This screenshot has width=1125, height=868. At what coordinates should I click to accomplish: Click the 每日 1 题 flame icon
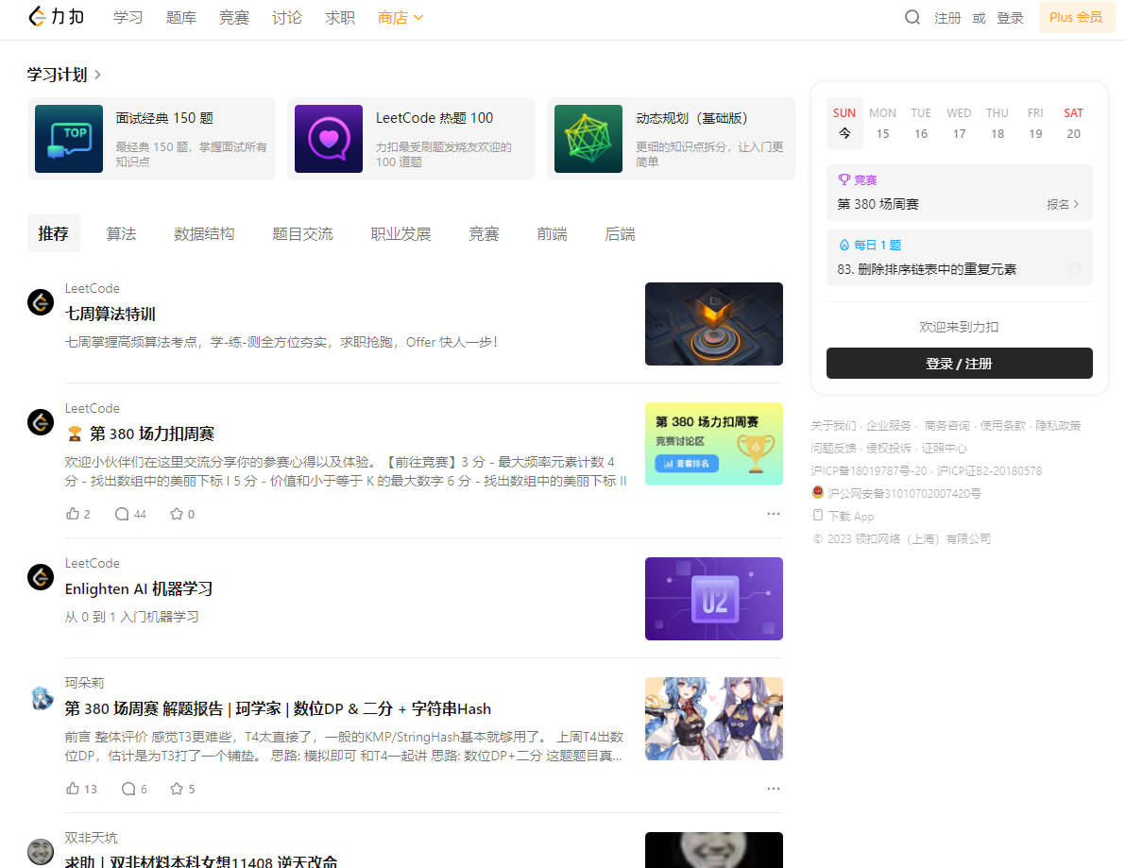844,245
